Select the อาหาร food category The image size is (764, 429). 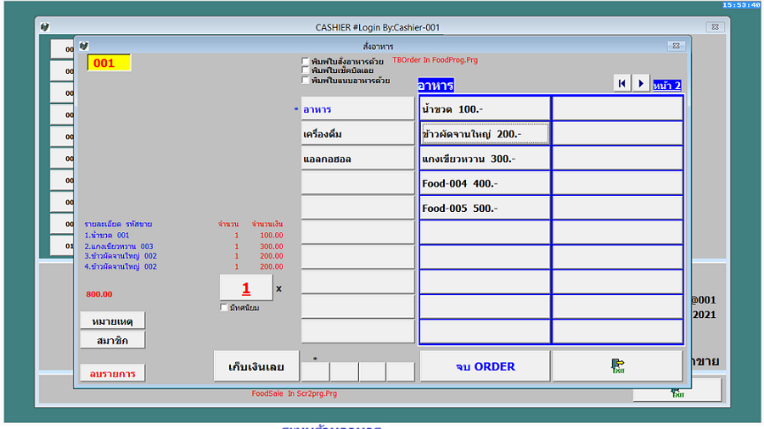pyautogui.click(x=345, y=109)
